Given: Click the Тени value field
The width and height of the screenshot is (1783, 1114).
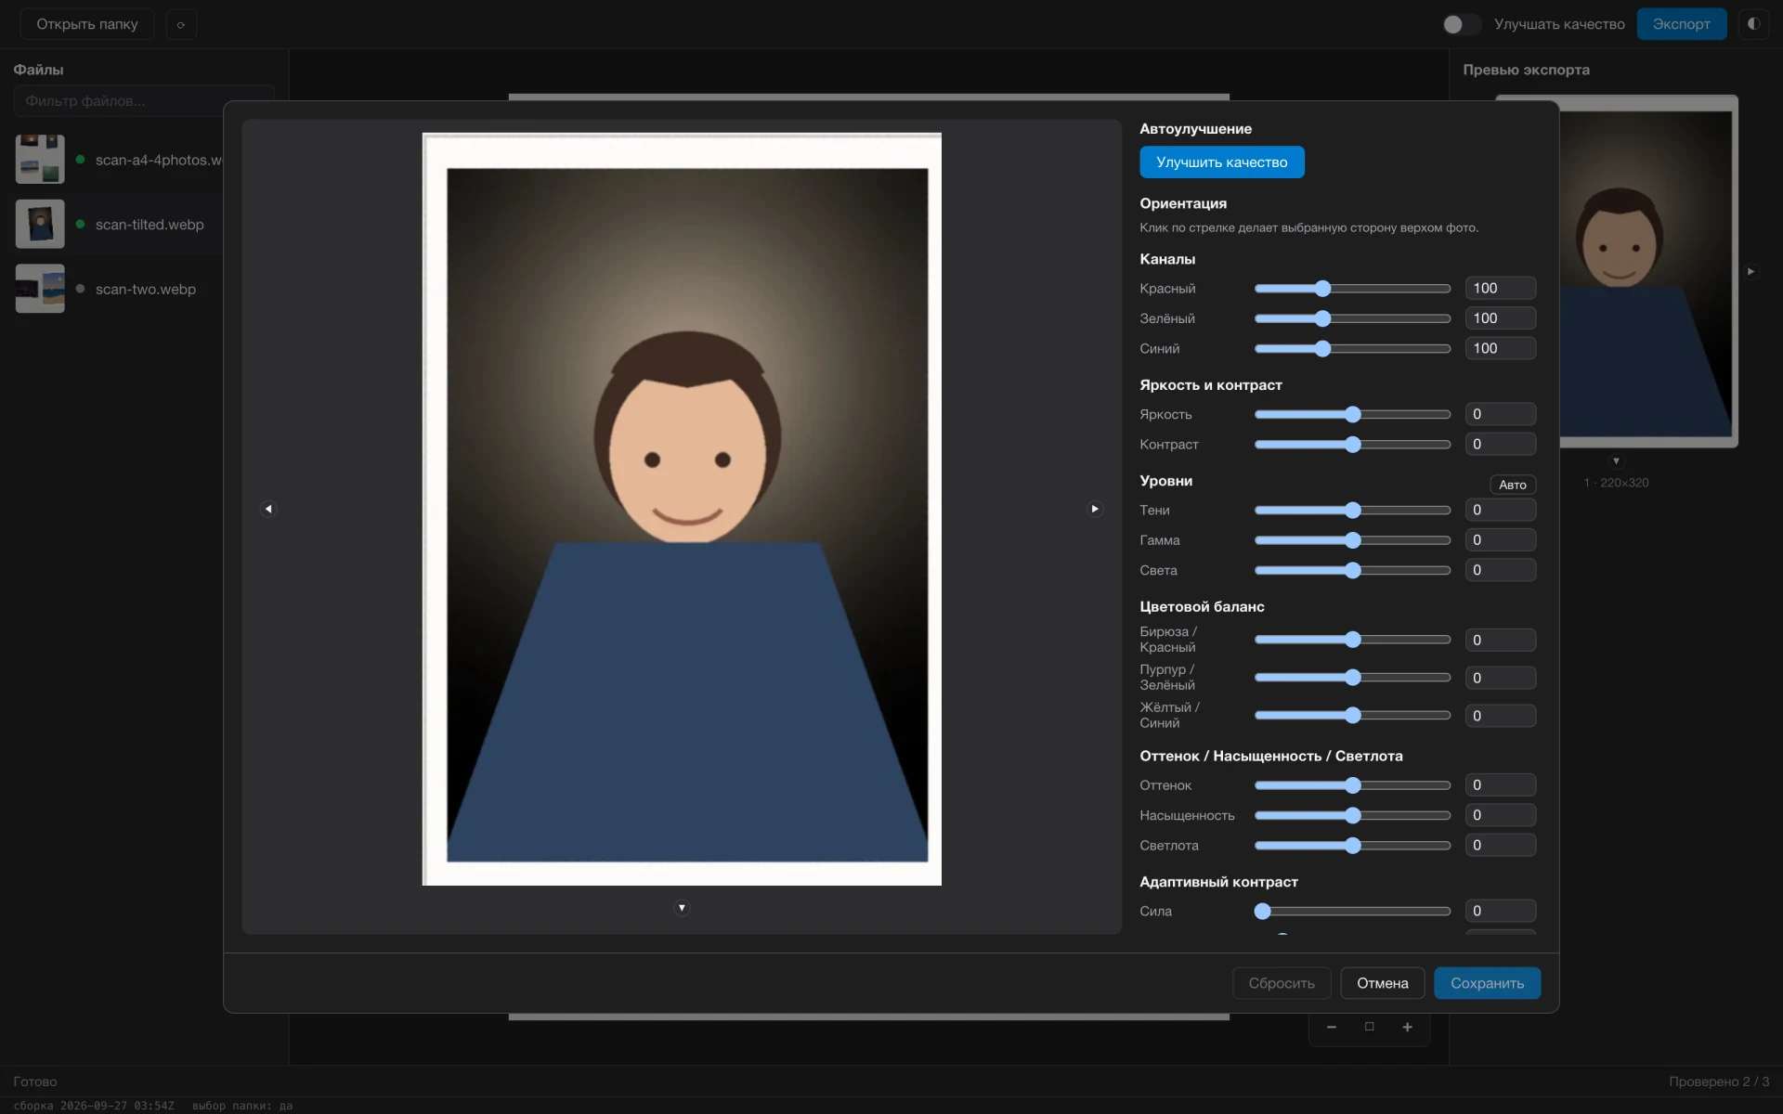Looking at the screenshot, I should coord(1500,510).
